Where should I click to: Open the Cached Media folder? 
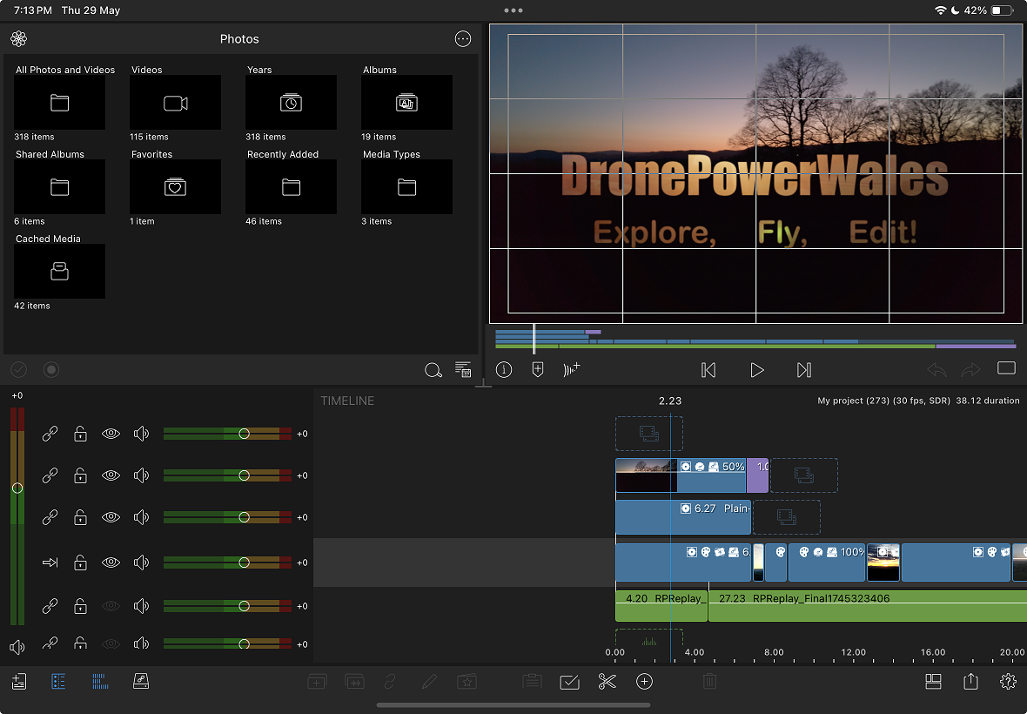(x=59, y=271)
